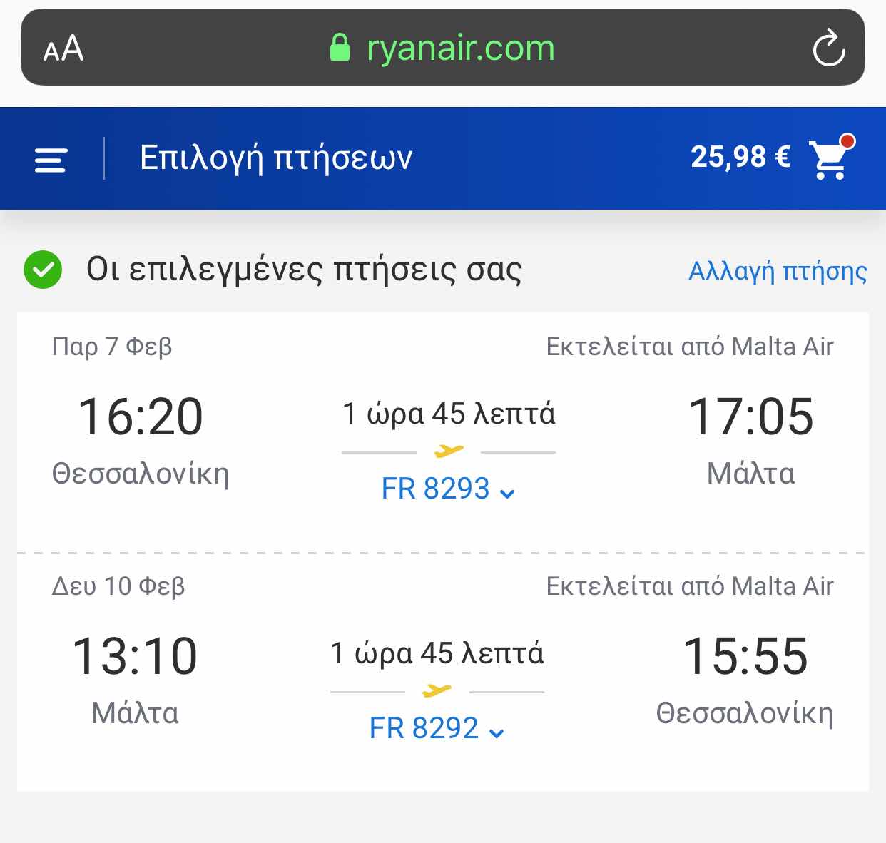886x843 pixels.
Task: Click the chevron next to FR 8293
Action: [x=507, y=493]
